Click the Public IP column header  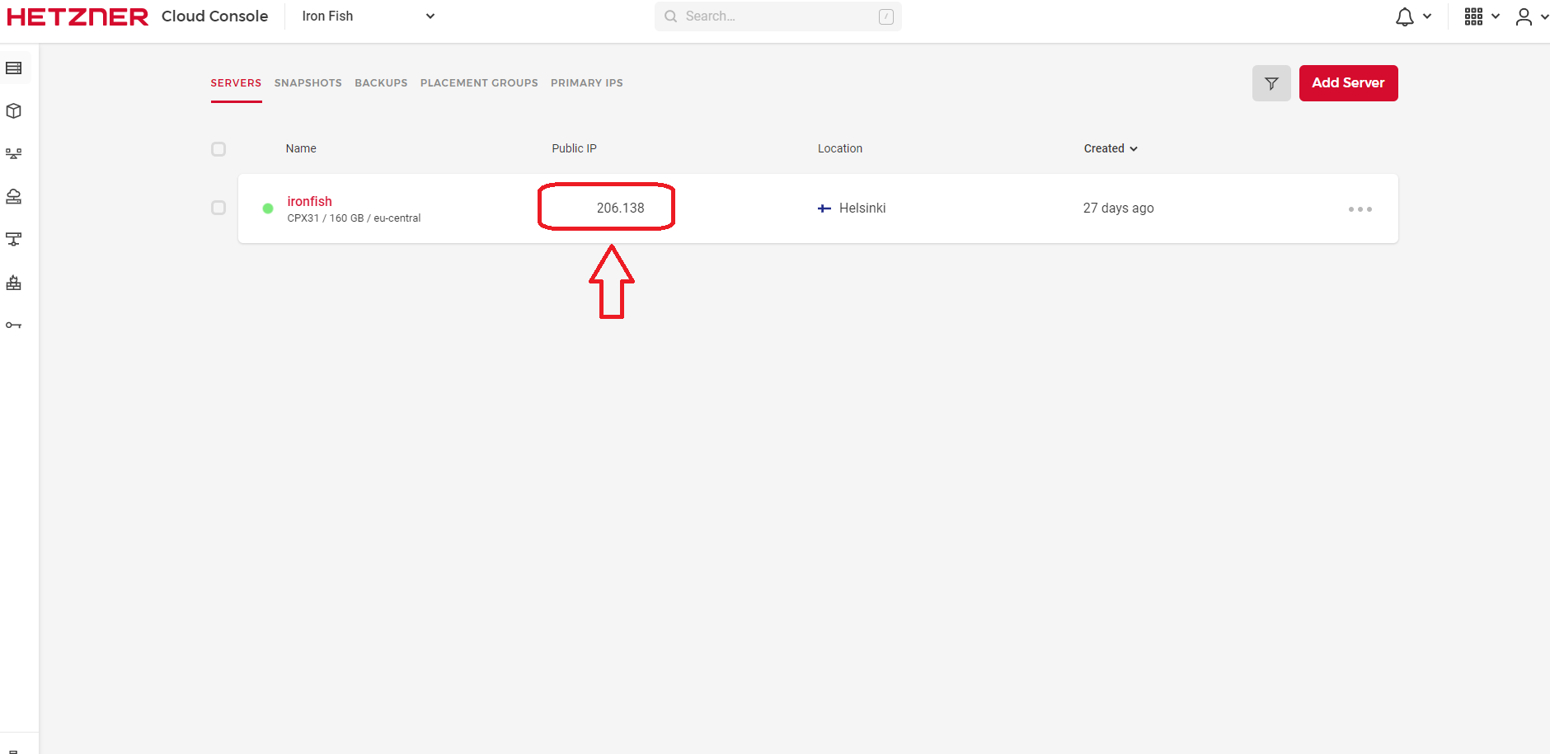(574, 148)
